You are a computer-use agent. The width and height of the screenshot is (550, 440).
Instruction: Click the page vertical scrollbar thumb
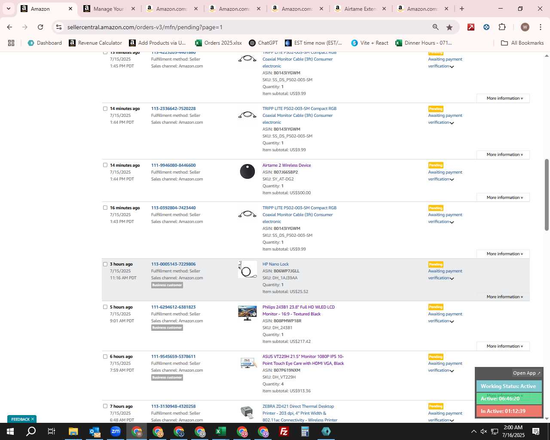click(x=547, y=195)
